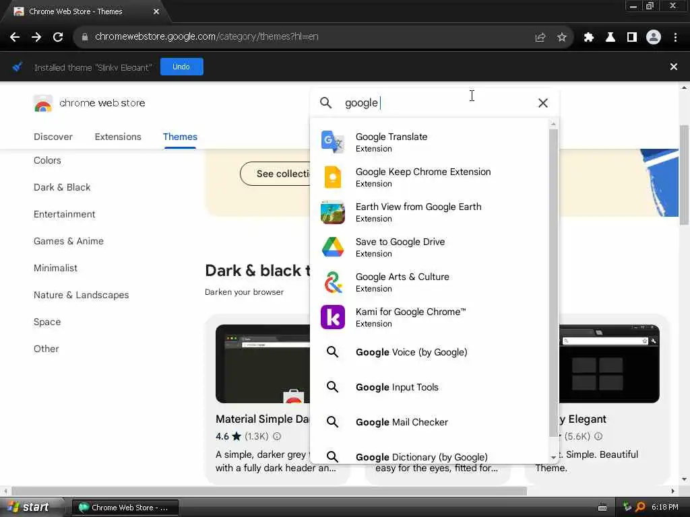Search for Google Input Tools

pyautogui.click(x=429, y=387)
